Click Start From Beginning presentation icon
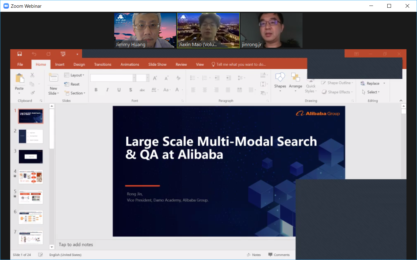Screen dimensions: 417x260 63,54
